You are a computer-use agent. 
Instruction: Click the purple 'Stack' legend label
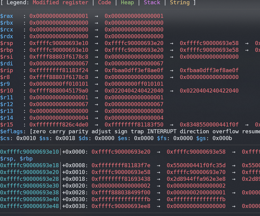(152, 3)
